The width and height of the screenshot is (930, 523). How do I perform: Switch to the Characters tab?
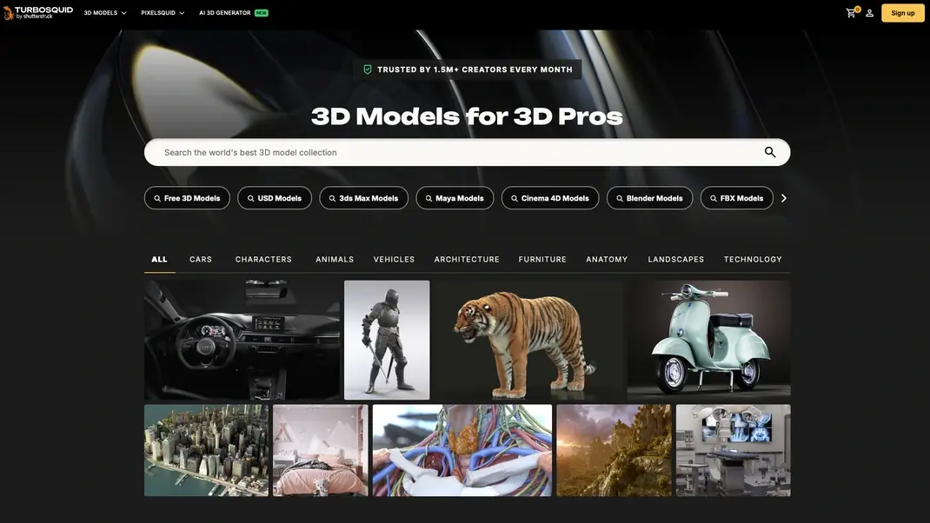[263, 259]
